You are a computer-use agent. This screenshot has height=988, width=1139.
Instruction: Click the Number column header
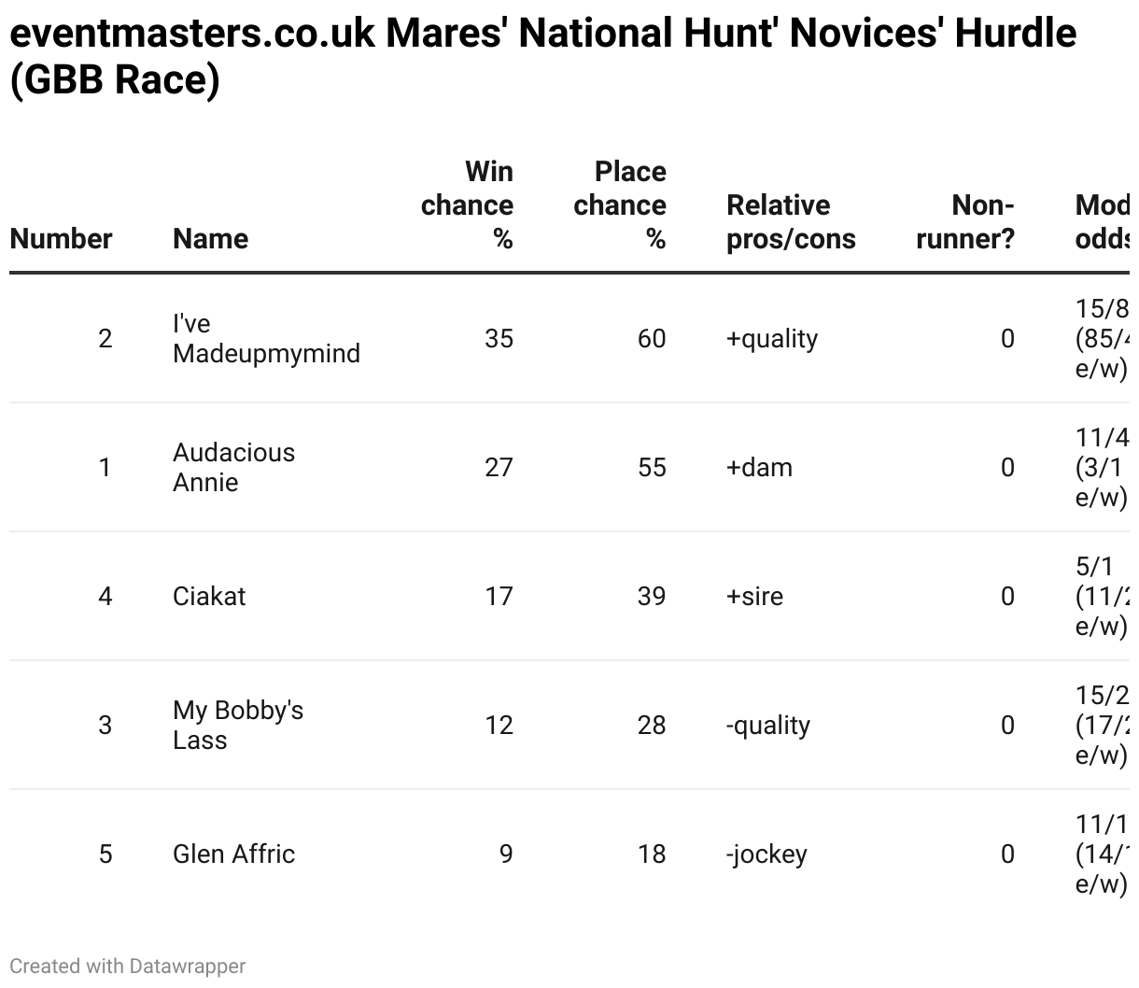61,238
